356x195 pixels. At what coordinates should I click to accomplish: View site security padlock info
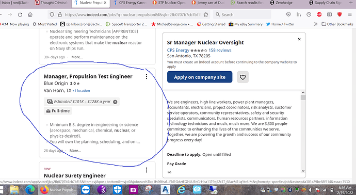(60, 14)
